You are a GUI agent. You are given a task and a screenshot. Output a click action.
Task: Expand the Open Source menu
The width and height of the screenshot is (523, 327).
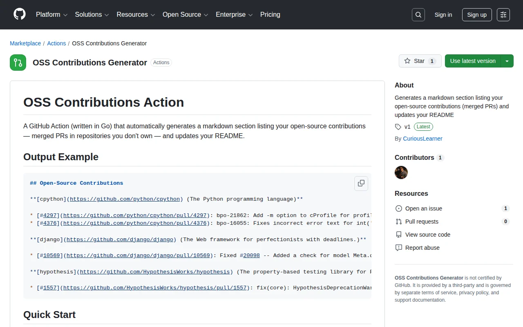click(186, 14)
